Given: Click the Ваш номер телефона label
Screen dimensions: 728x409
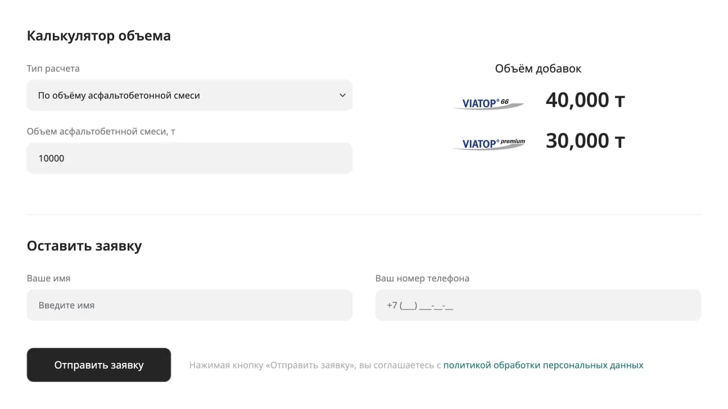Looking at the screenshot, I should (422, 279).
